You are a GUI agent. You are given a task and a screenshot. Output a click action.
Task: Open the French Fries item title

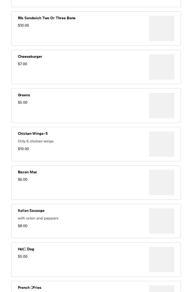pyautogui.click(x=29, y=288)
